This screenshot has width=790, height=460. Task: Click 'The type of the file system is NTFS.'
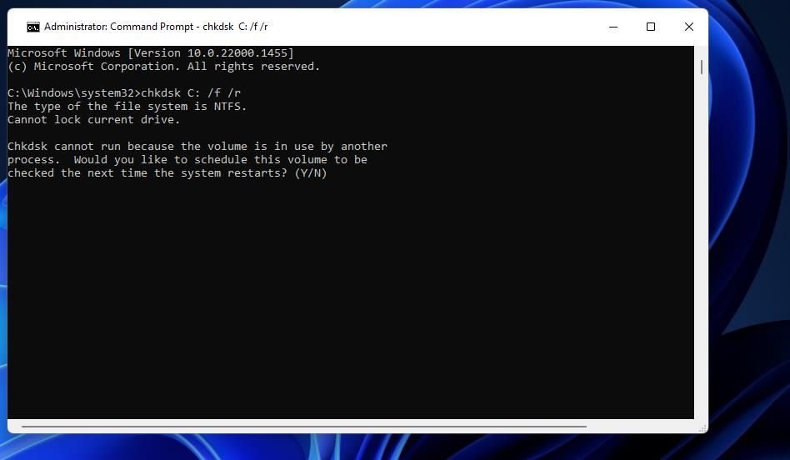pos(127,107)
